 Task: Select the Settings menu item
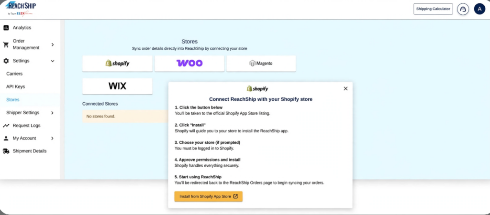(21, 61)
